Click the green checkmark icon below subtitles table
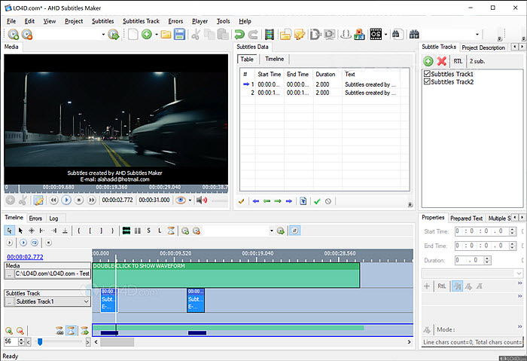527x361 pixels. (x=317, y=201)
